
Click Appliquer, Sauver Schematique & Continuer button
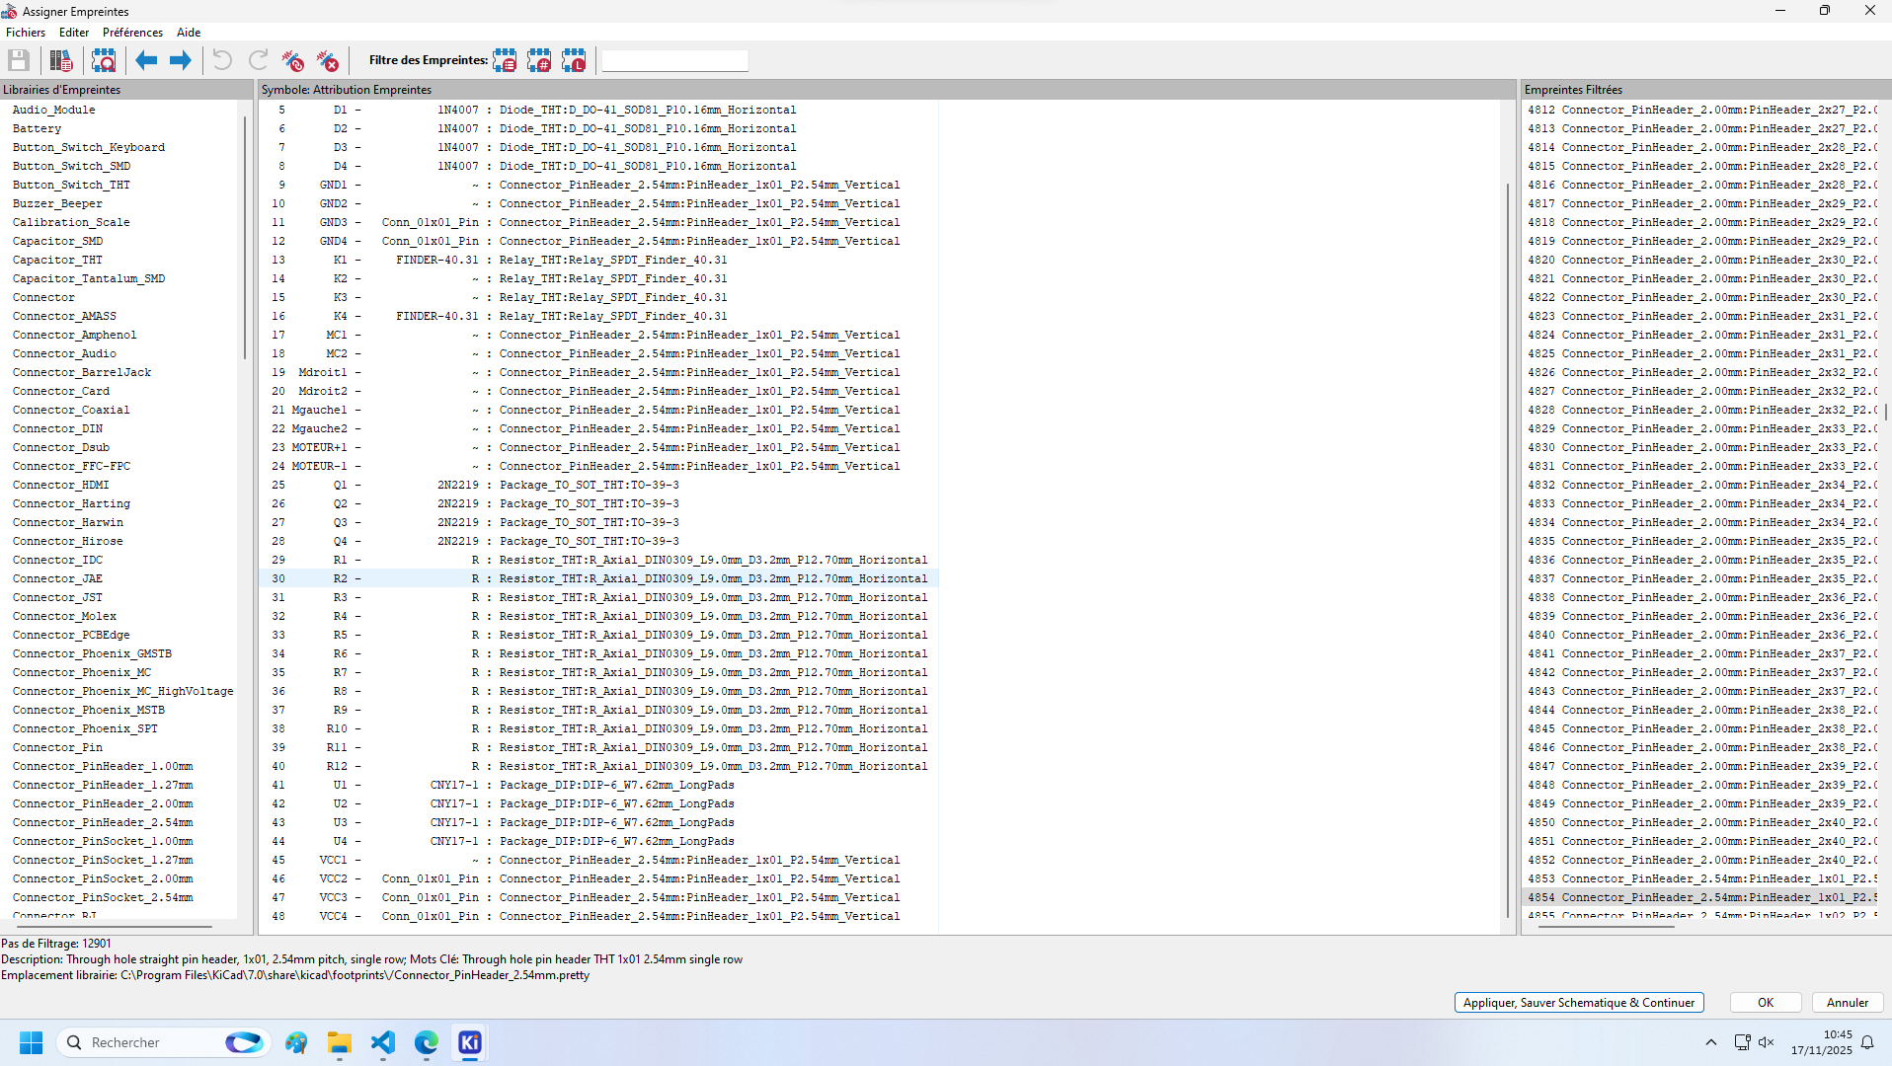click(x=1578, y=1002)
